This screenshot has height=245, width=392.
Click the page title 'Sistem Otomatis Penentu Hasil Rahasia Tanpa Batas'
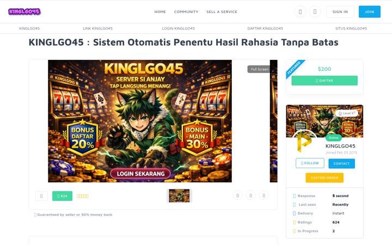[216, 42]
